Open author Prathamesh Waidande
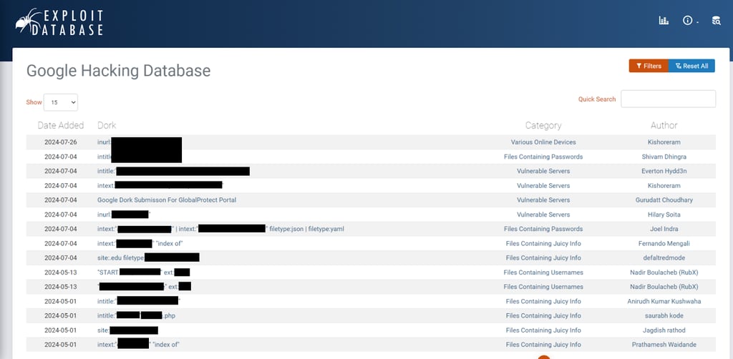This screenshot has width=733, height=359. 664,345
